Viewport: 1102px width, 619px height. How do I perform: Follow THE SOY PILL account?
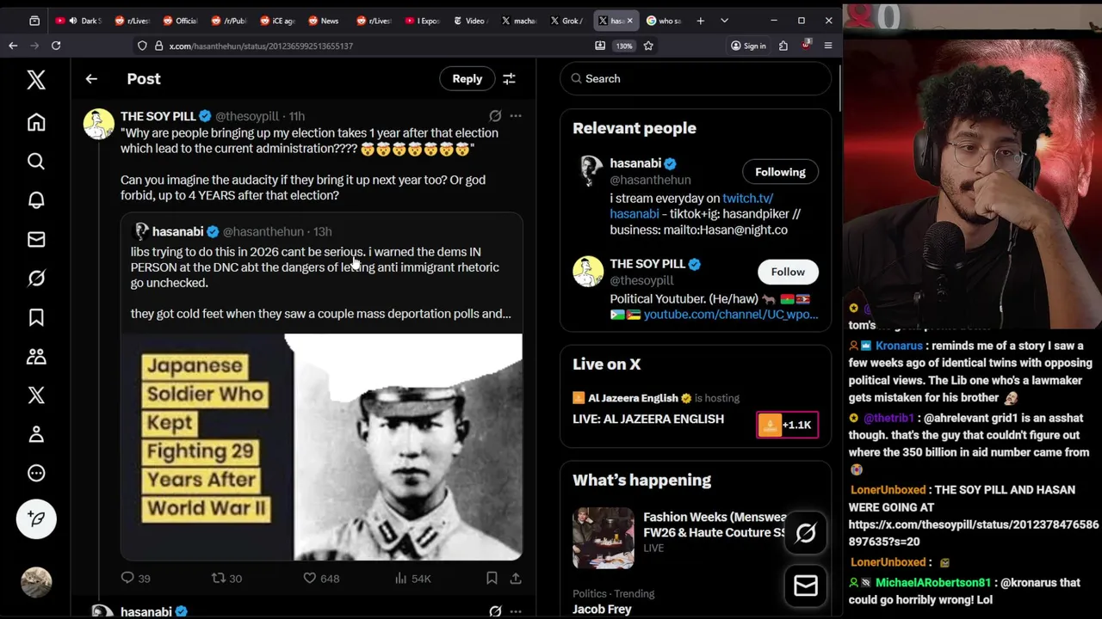[x=788, y=272]
